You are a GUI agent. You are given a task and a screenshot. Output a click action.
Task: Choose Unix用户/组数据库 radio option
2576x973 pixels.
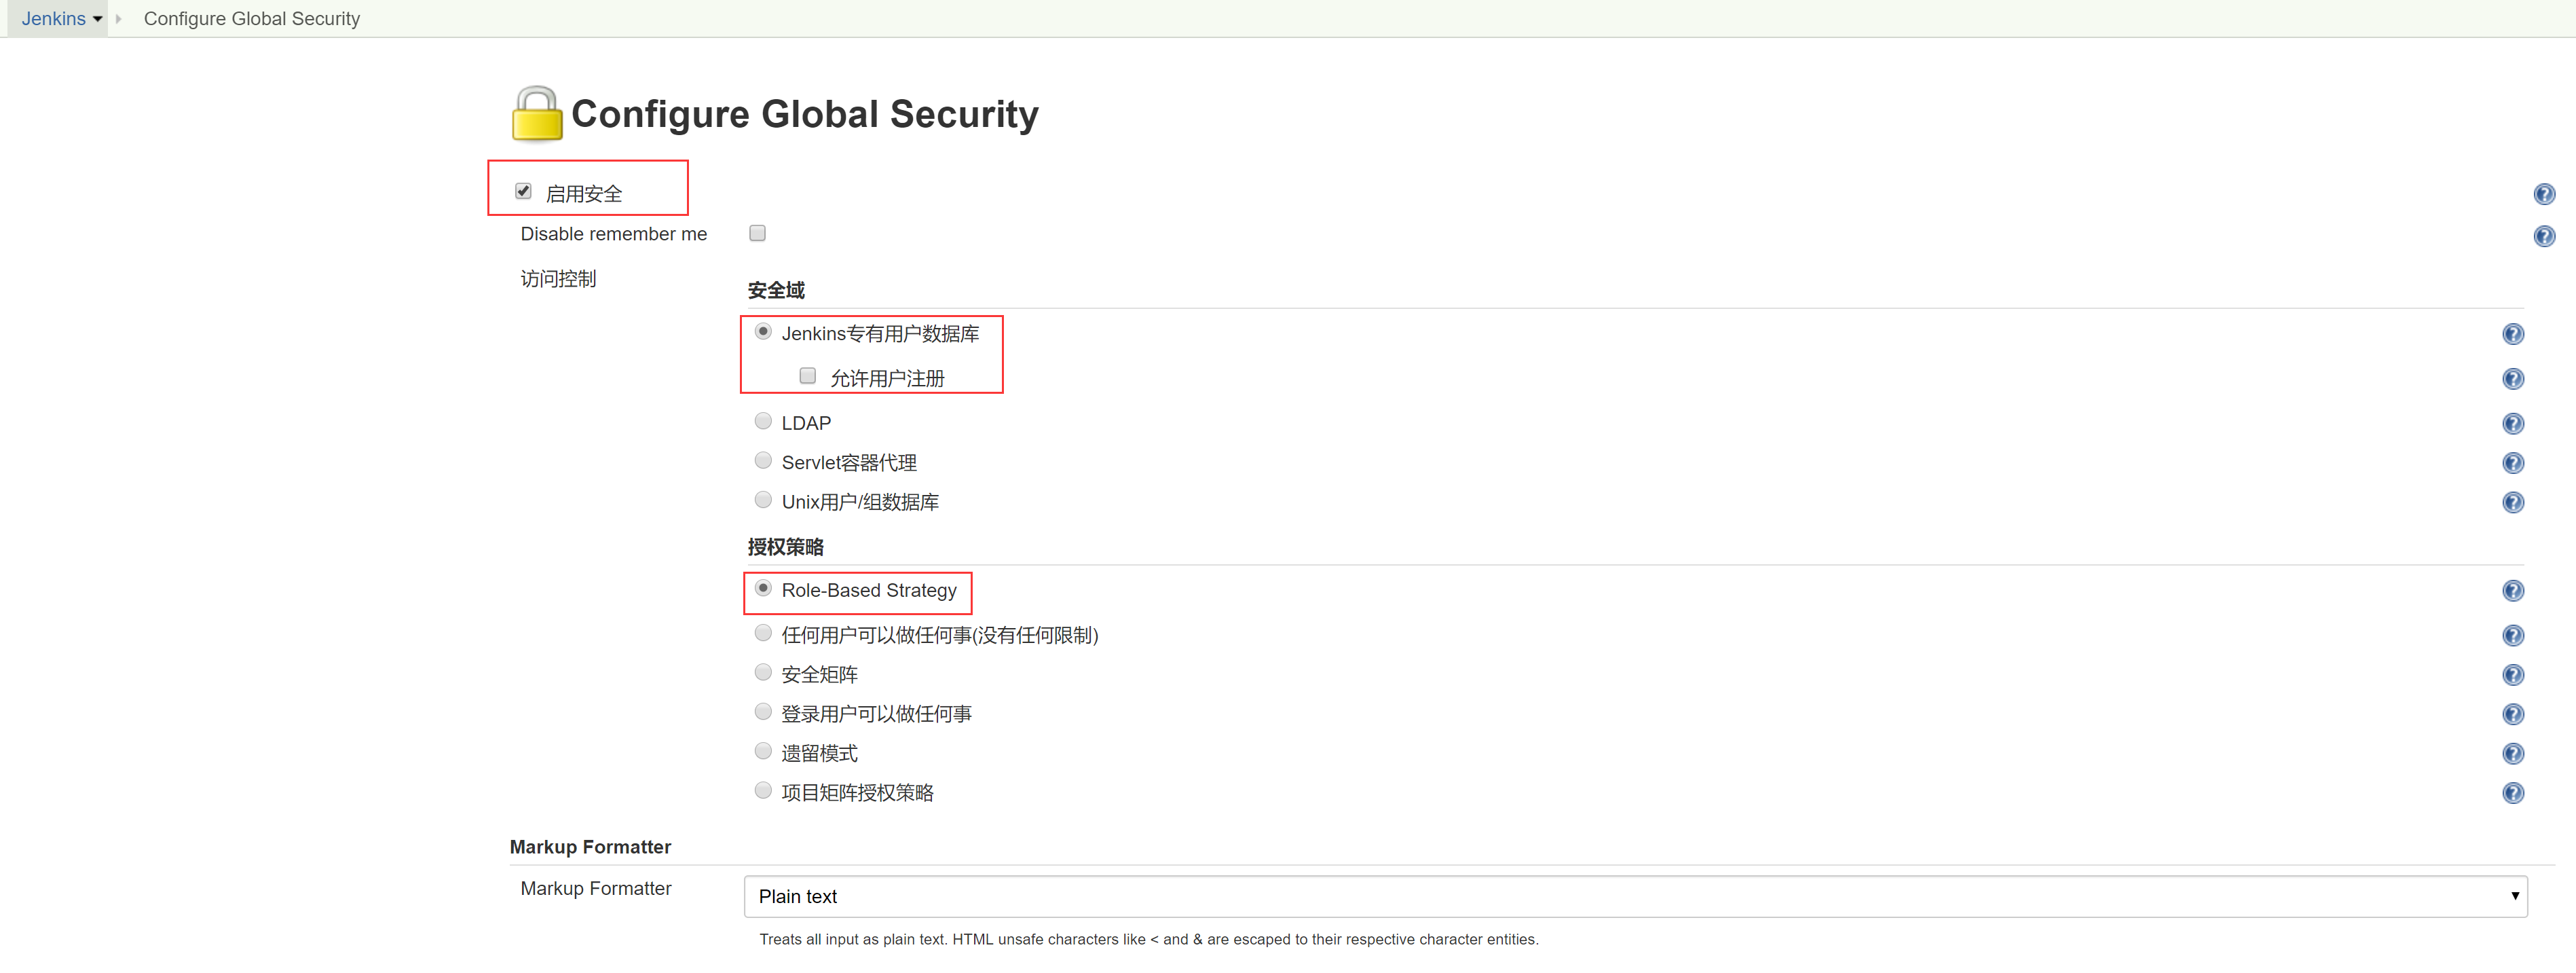(x=763, y=500)
